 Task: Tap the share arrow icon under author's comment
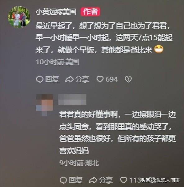[69, 80]
